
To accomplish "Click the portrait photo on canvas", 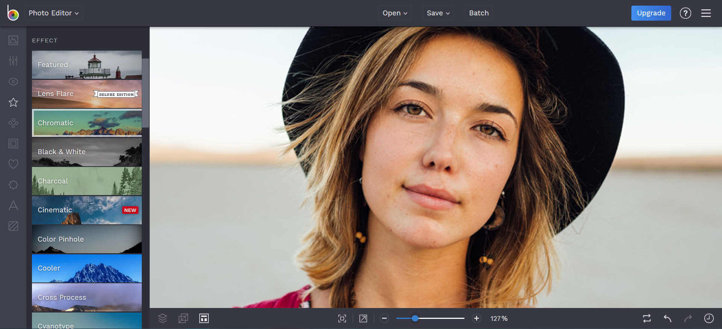I will point(435,167).
